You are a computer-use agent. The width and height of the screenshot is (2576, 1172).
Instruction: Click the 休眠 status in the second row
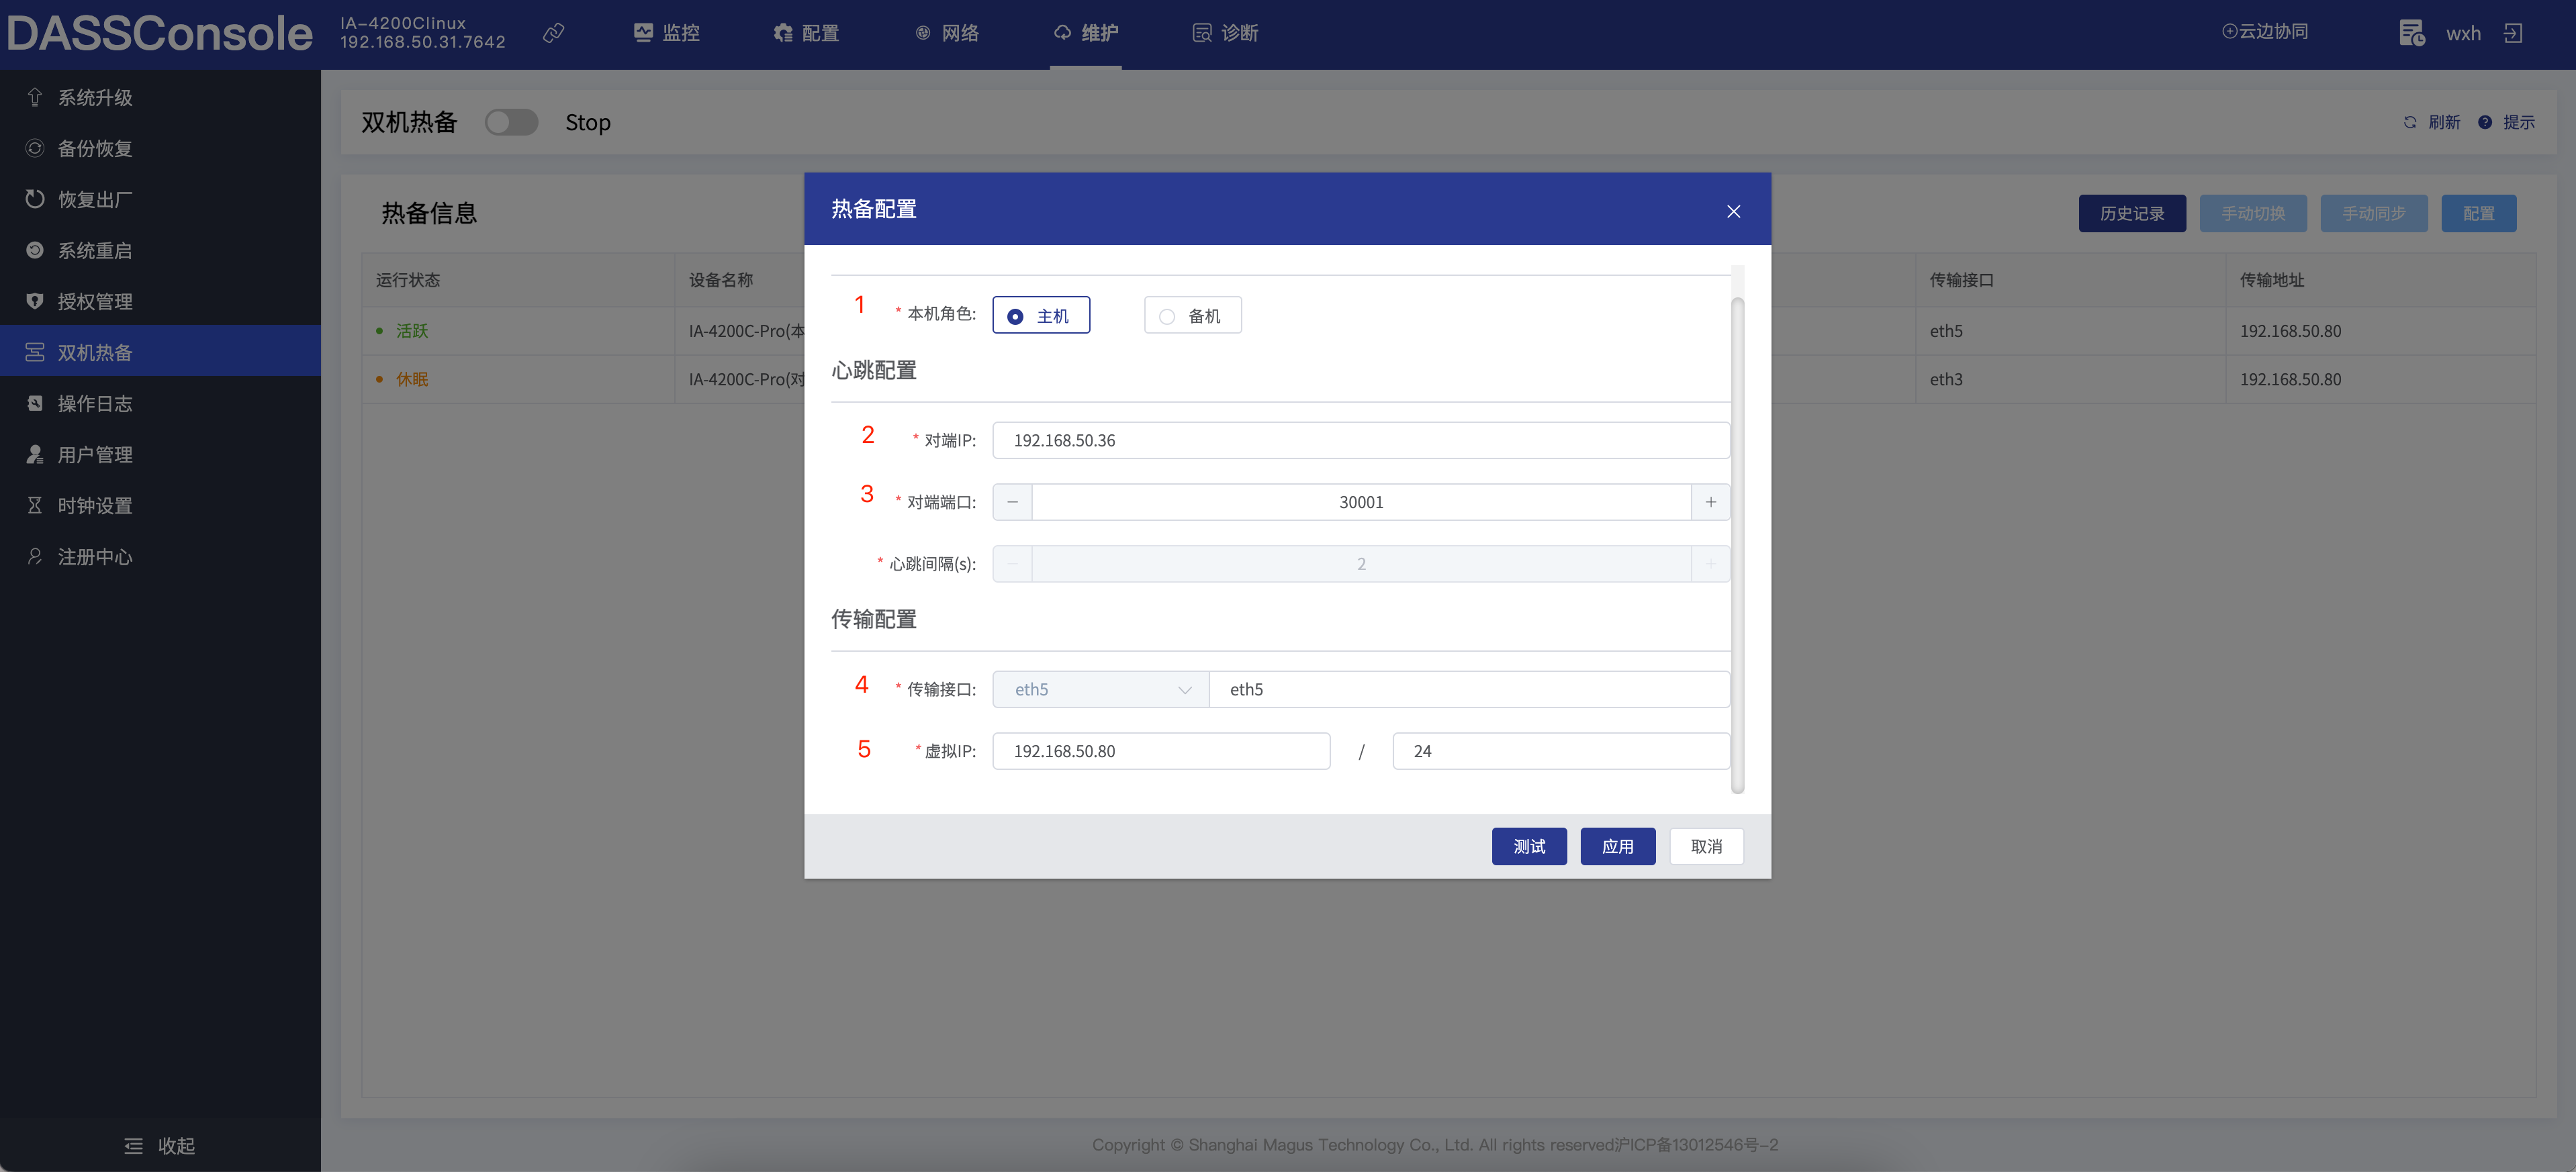(x=412, y=379)
